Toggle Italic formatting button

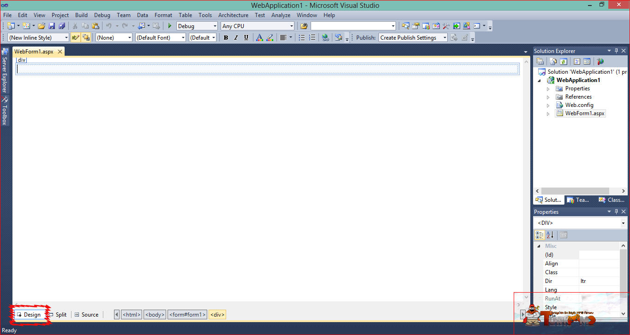(x=236, y=38)
